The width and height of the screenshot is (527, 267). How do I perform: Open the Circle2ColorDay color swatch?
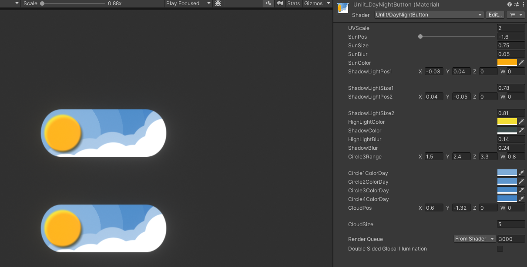pyautogui.click(x=507, y=181)
